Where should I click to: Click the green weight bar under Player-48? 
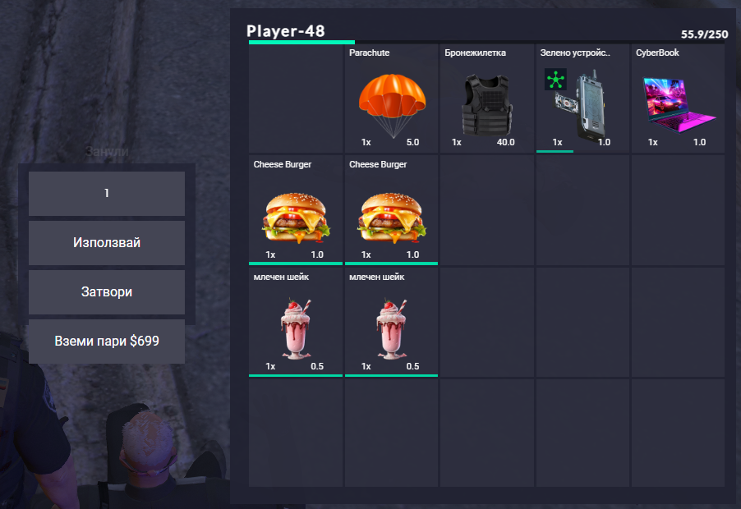click(x=301, y=42)
